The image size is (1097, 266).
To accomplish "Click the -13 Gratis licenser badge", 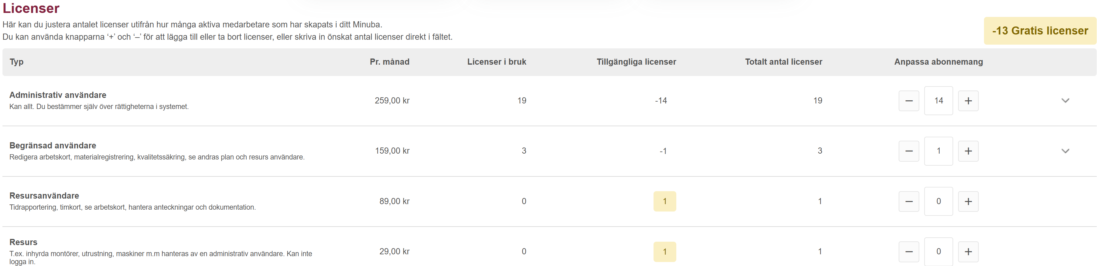I will coord(1039,31).
